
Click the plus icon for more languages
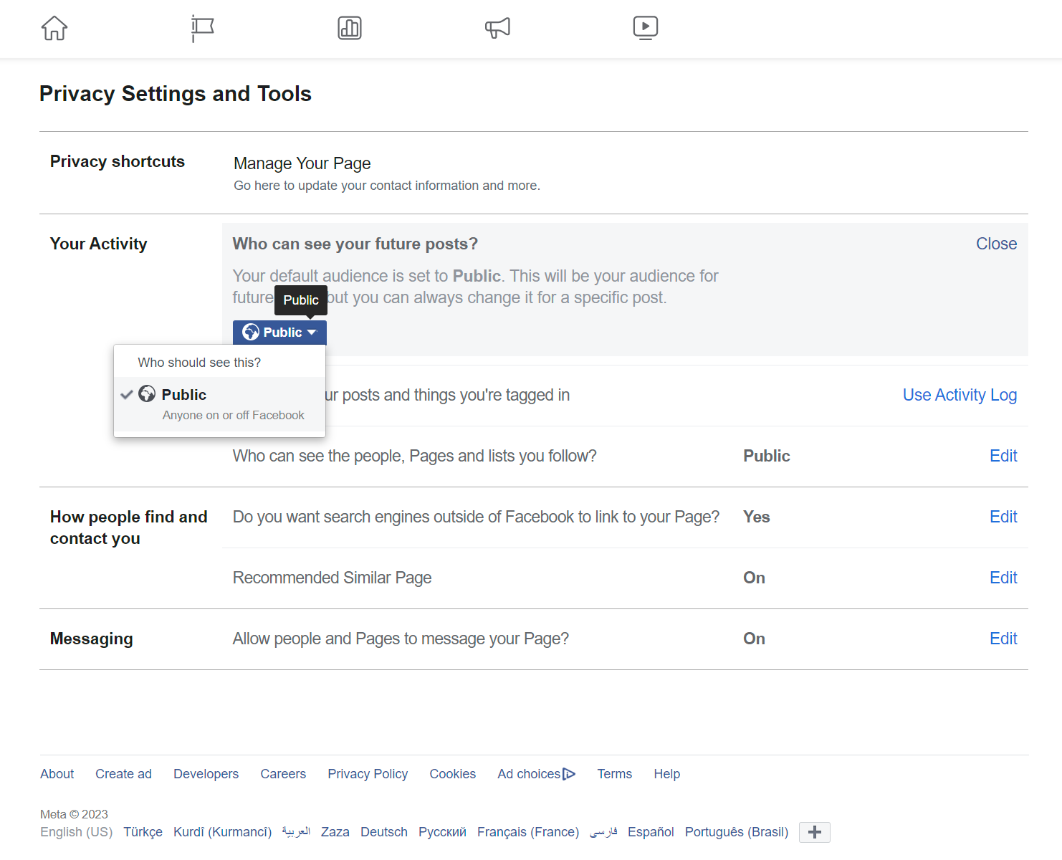(814, 832)
